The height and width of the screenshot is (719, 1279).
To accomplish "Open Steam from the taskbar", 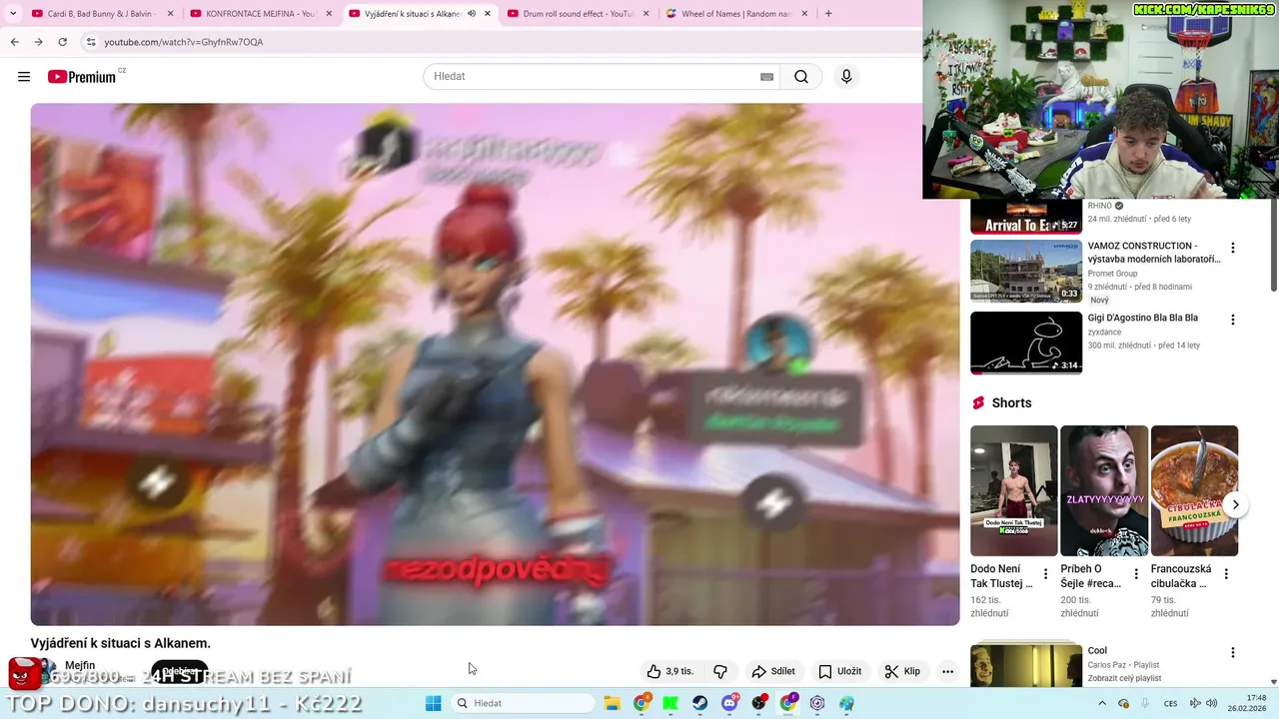I will 699,703.
